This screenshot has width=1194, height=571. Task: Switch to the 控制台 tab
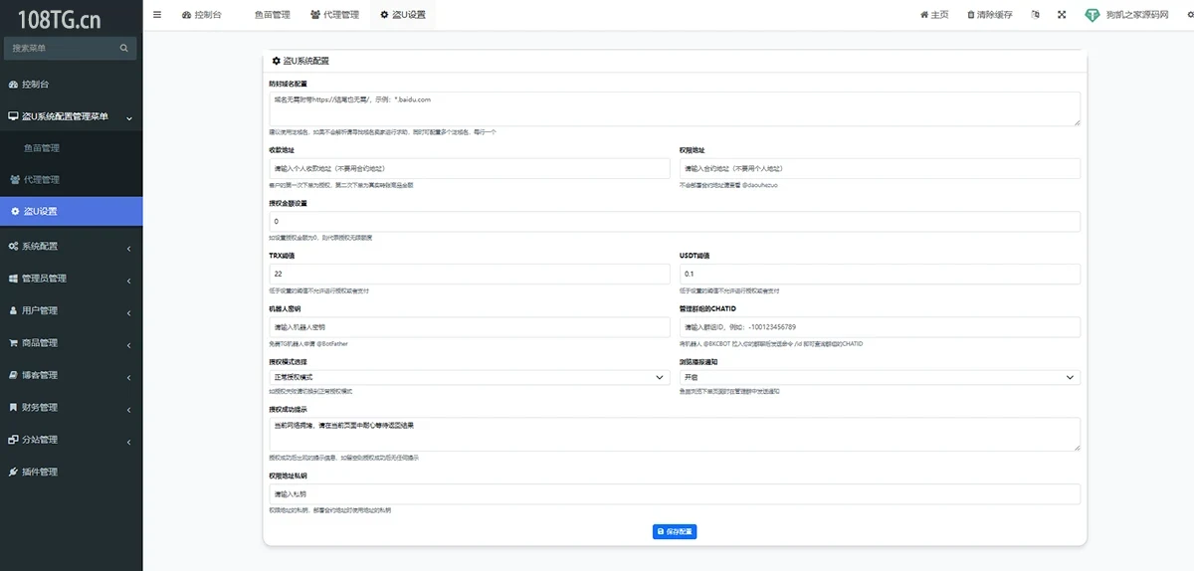click(202, 15)
